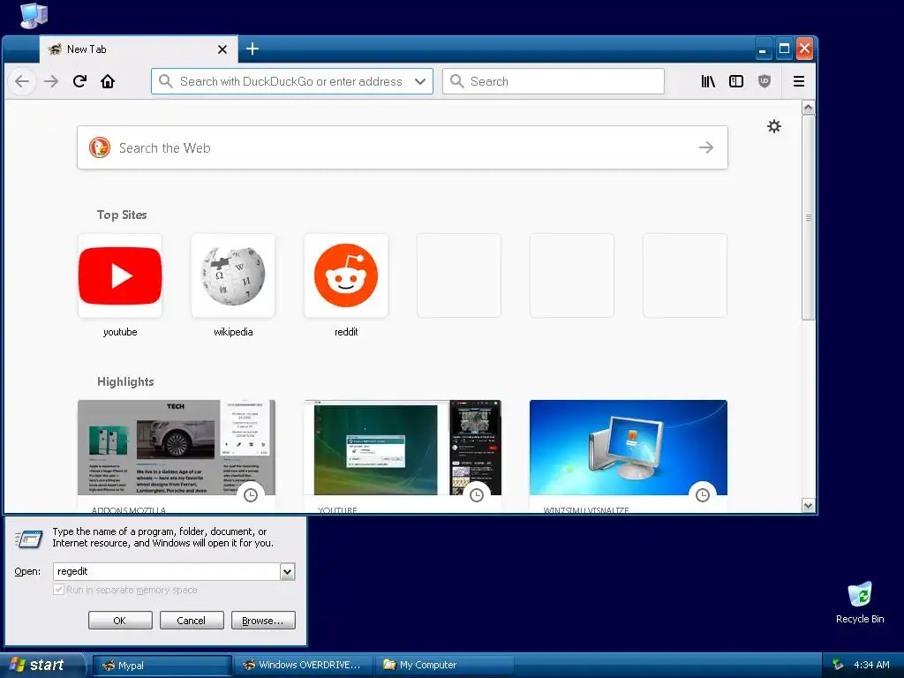Submit web search with the arrow
This screenshot has height=678, width=904.
coord(706,147)
